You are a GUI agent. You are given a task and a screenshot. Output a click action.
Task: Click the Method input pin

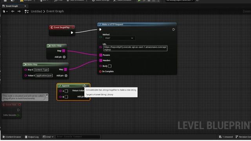(100, 37)
